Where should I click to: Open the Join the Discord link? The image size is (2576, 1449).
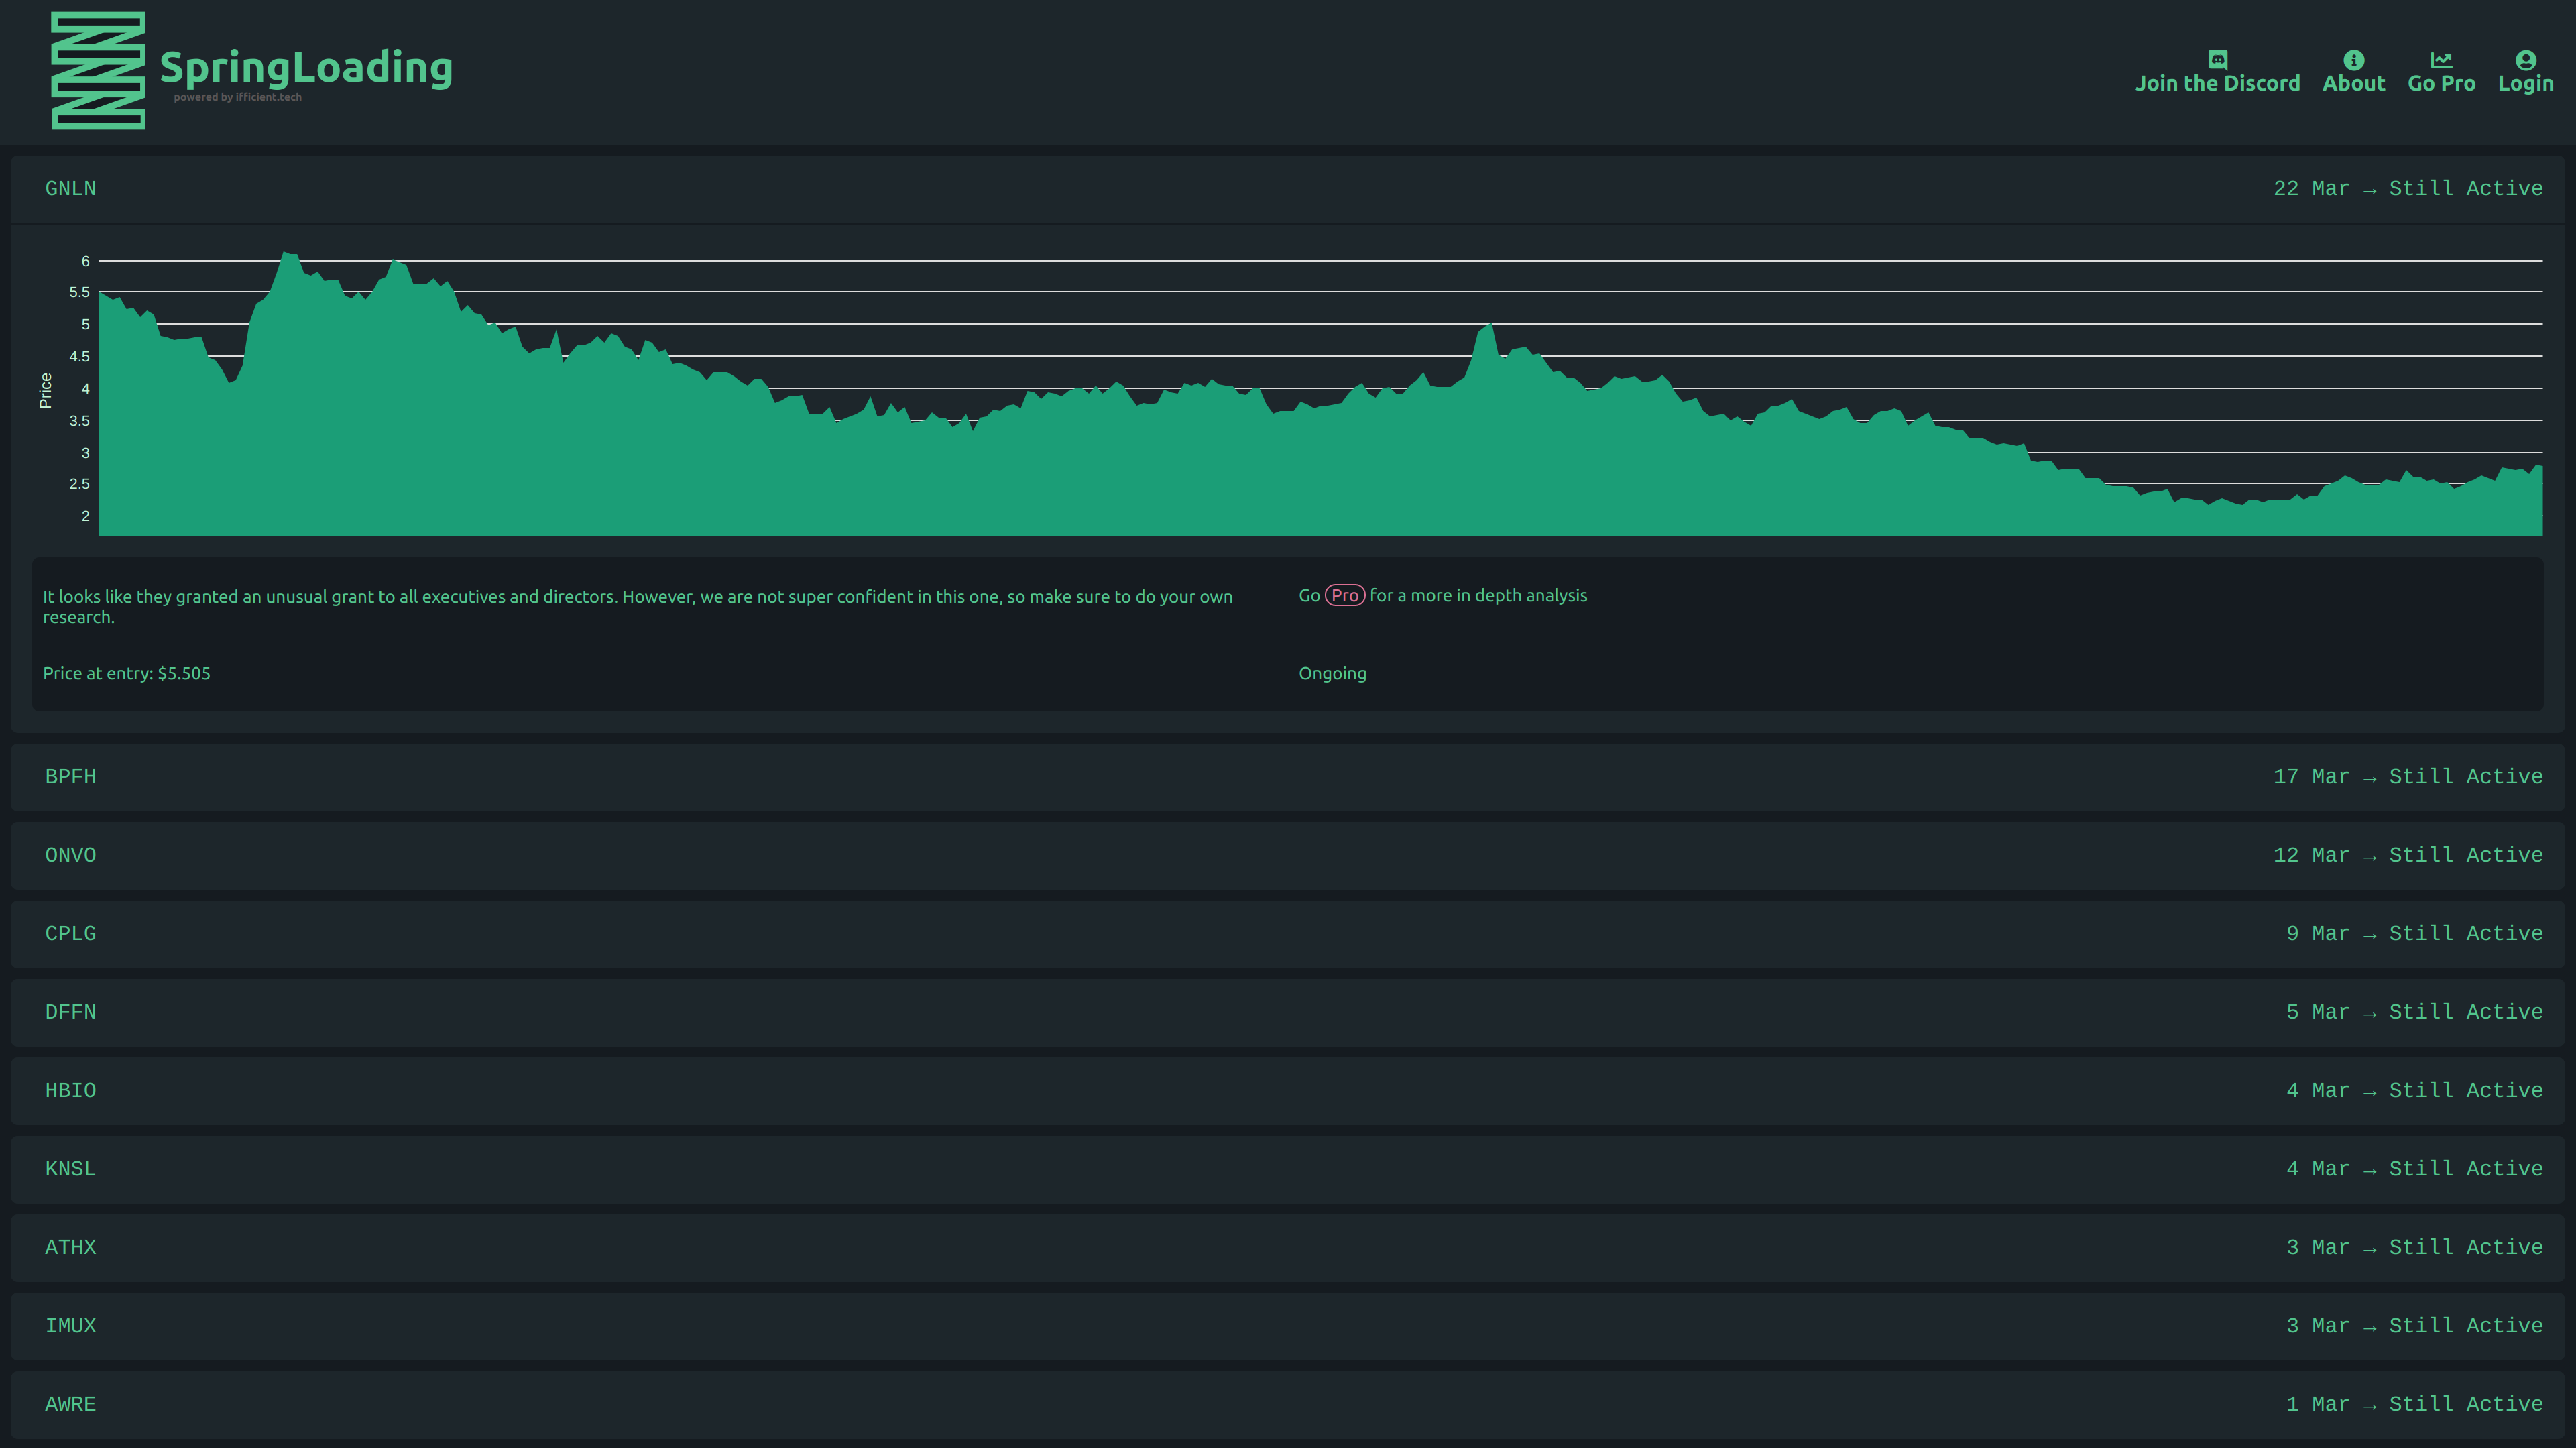click(x=2217, y=84)
